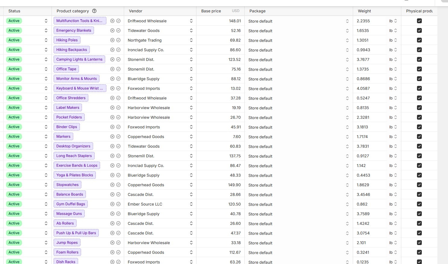
Task: Reject the Foam Rollers category suggestion
Action: point(112,252)
